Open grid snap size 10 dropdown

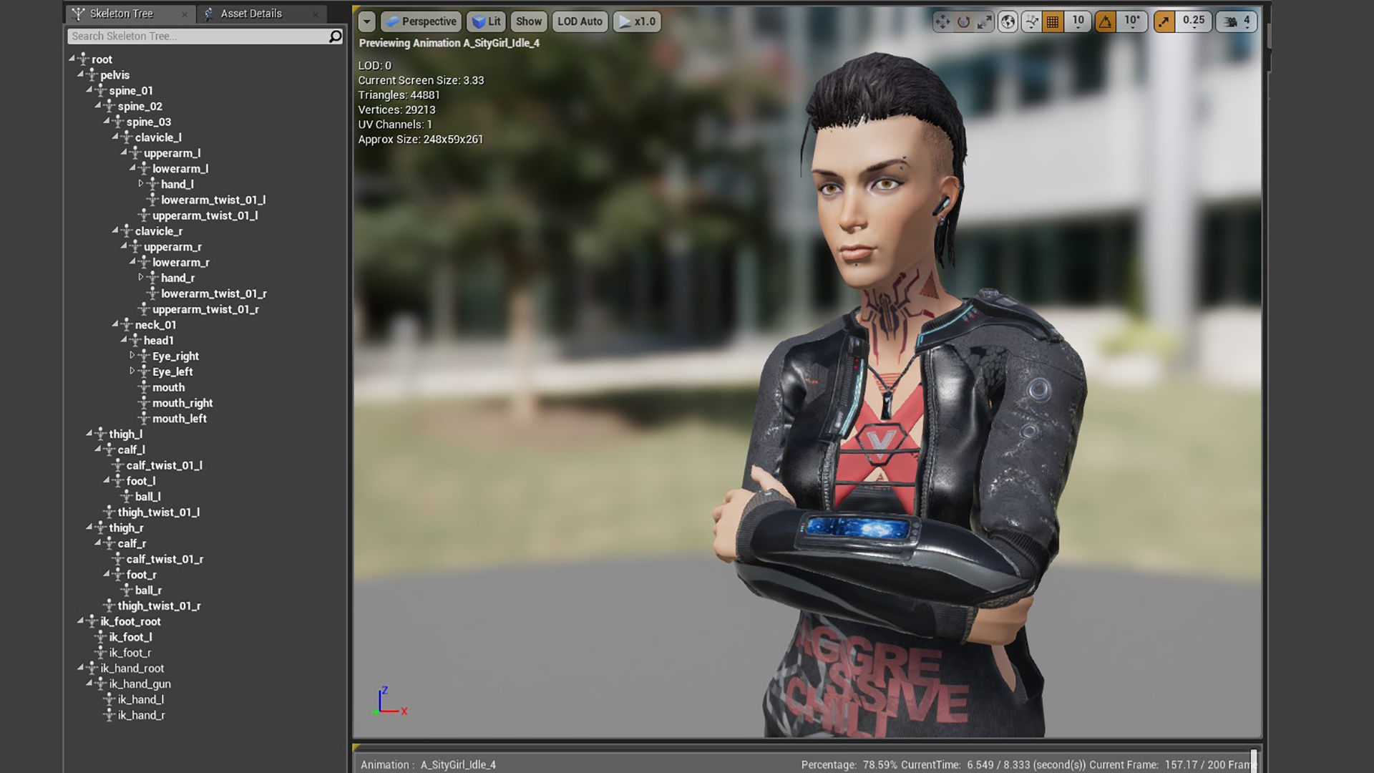point(1078,21)
